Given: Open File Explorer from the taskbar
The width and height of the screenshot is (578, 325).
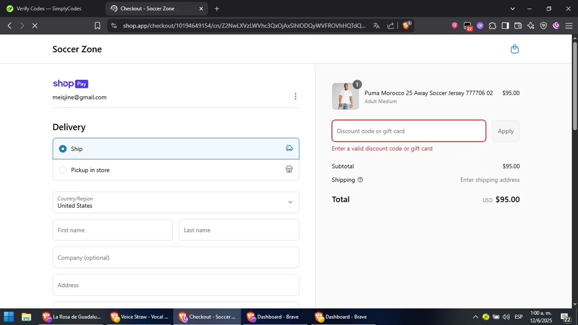Looking at the screenshot, I should pyautogui.click(x=26, y=317).
